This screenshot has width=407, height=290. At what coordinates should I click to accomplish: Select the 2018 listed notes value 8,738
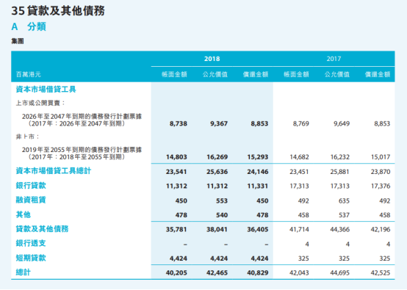(179, 124)
